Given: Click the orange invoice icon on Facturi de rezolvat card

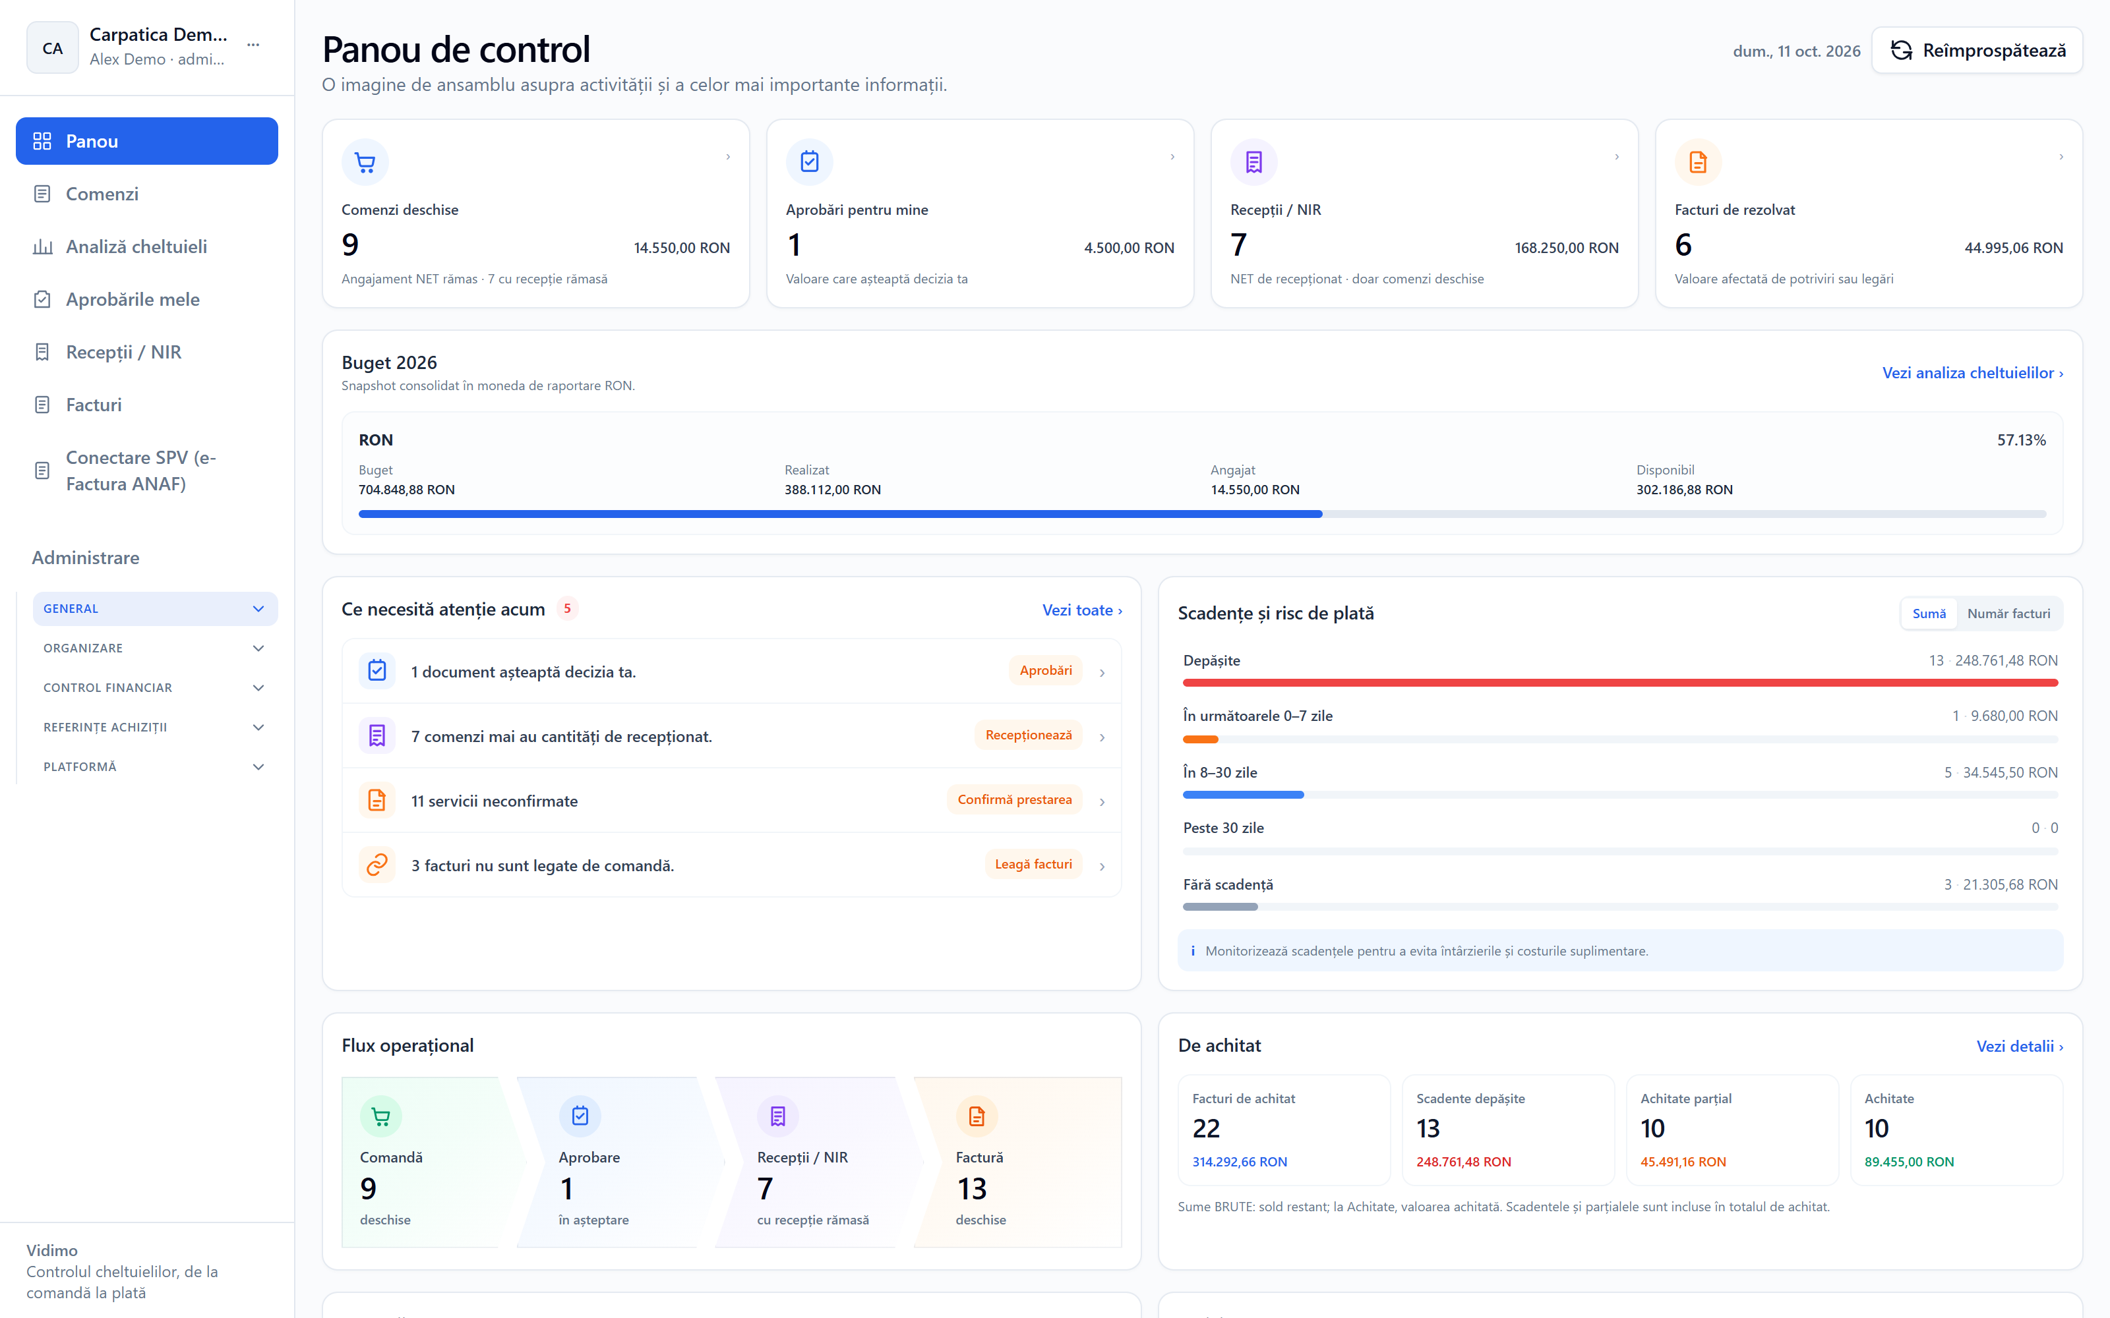Looking at the screenshot, I should pos(1698,162).
